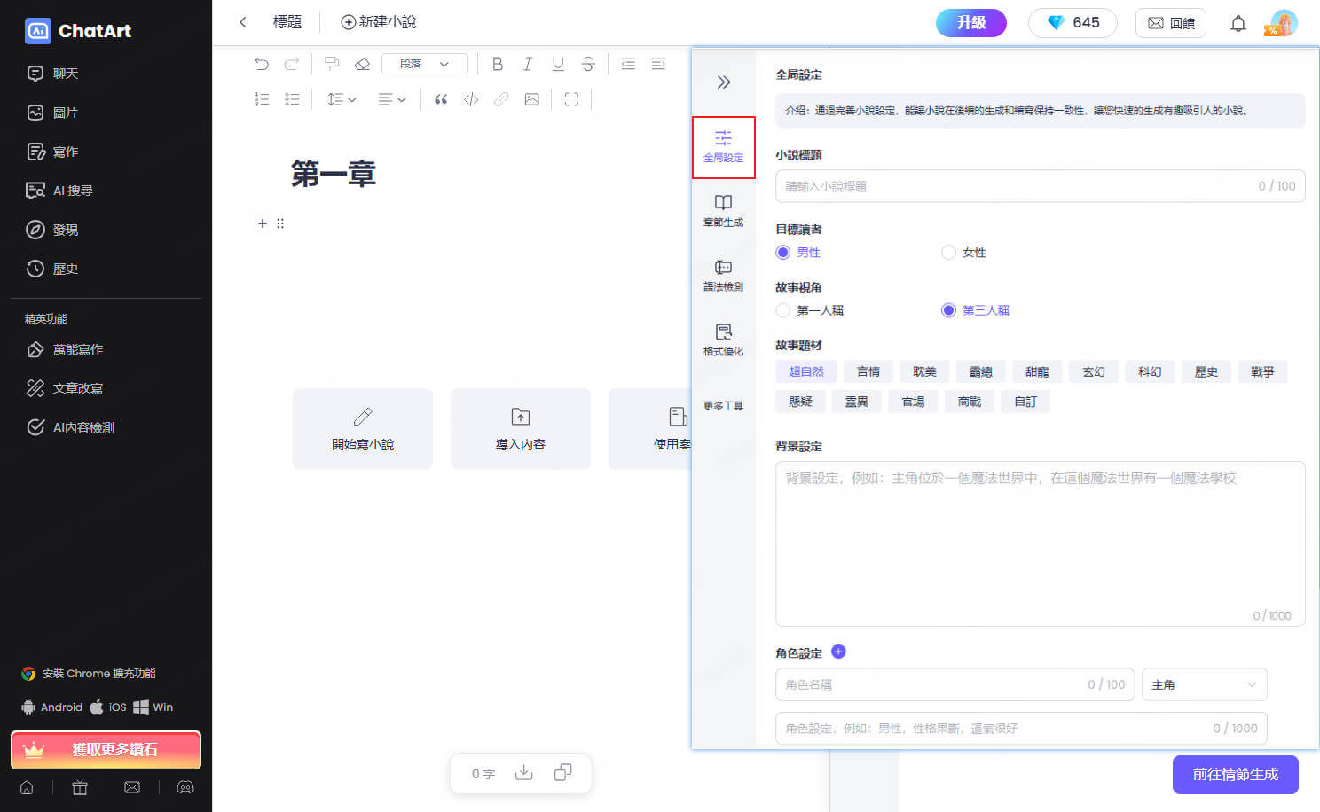Insert a block quote
The image size is (1320, 812).
(441, 99)
